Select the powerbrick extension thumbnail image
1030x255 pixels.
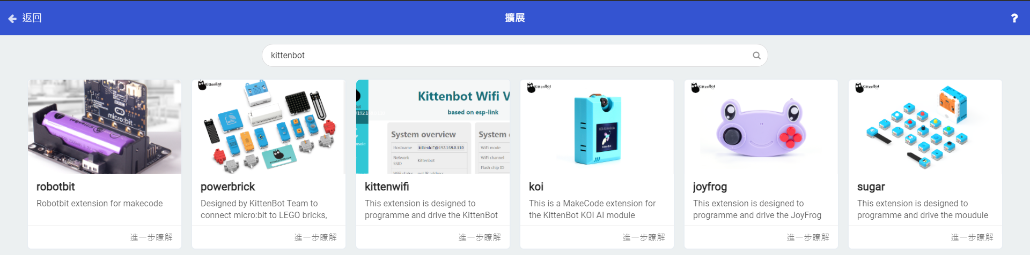point(268,127)
